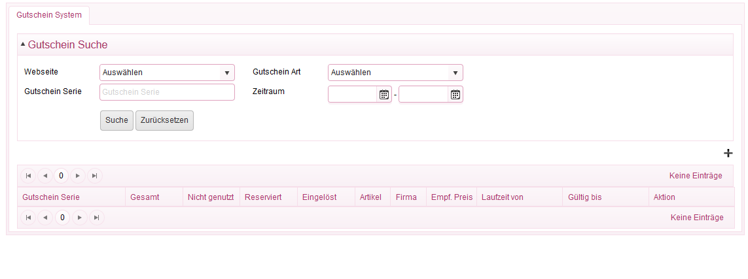The height and width of the screenshot is (279, 748).
Task: Open the Webseite dropdown
Action: pyautogui.click(x=167, y=73)
